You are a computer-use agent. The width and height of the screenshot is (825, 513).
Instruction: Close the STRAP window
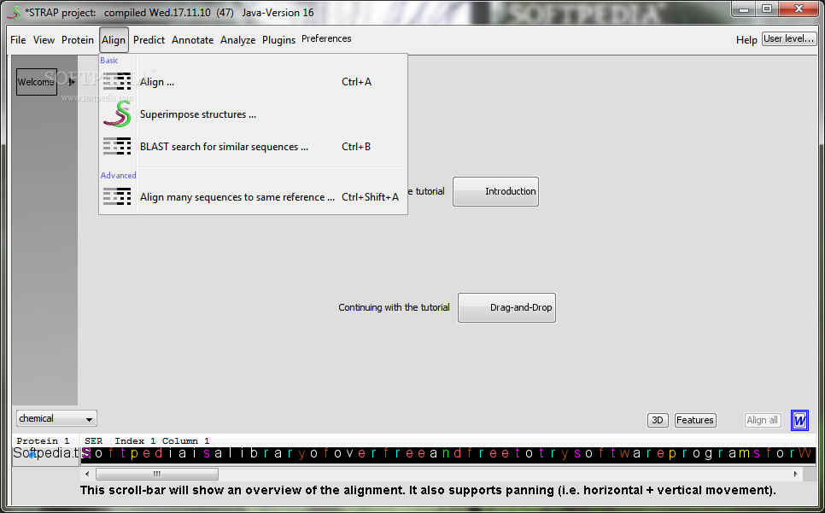point(799,9)
